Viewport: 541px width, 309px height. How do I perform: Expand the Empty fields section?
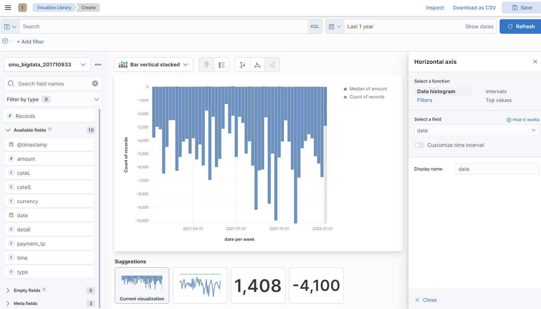click(8, 290)
